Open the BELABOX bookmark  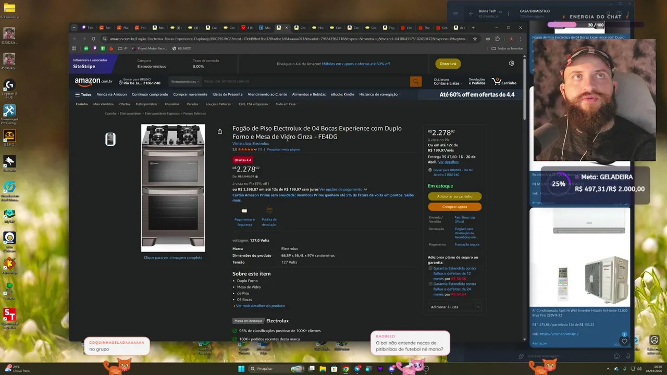(181, 48)
